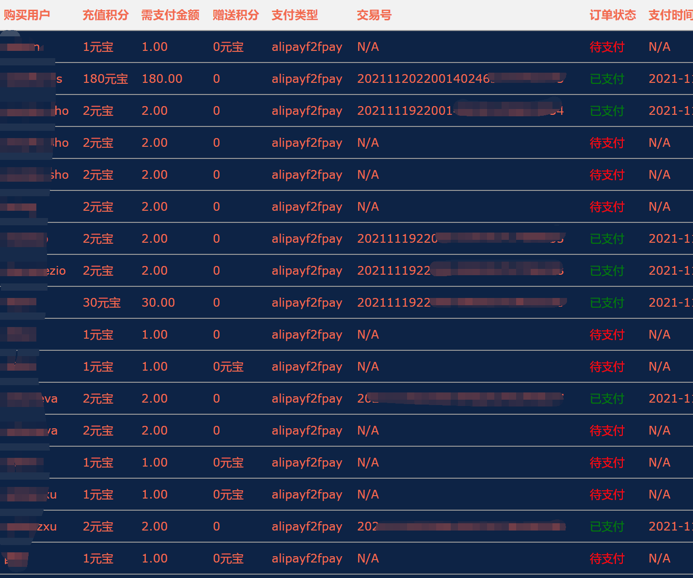Click N/A payment time in ku row

click(x=660, y=495)
